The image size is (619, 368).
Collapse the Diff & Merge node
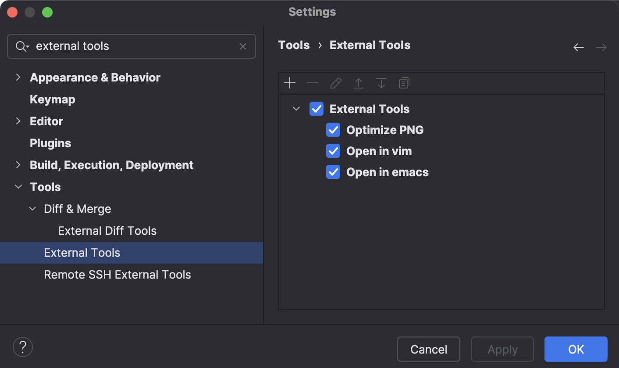(x=32, y=209)
